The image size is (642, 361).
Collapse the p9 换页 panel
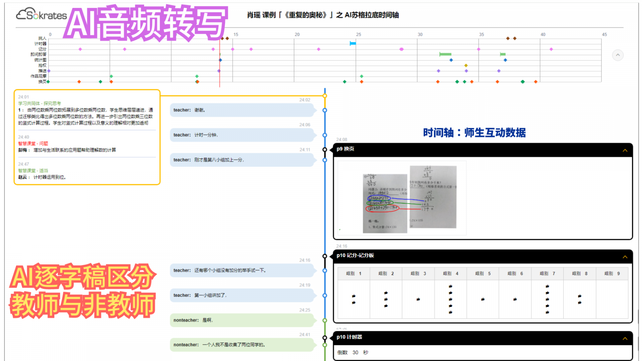tap(624, 150)
